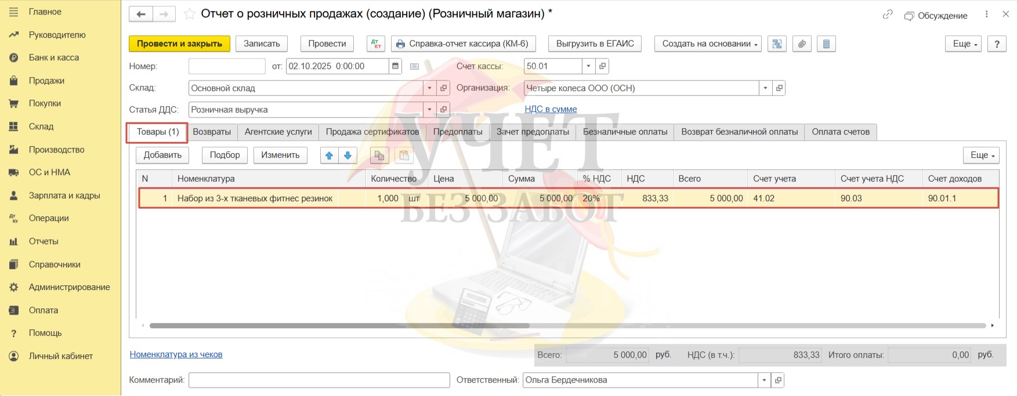Open the document structure icon in toolbar
The width and height of the screenshot is (1017, 396).
[x=777, y=44]
